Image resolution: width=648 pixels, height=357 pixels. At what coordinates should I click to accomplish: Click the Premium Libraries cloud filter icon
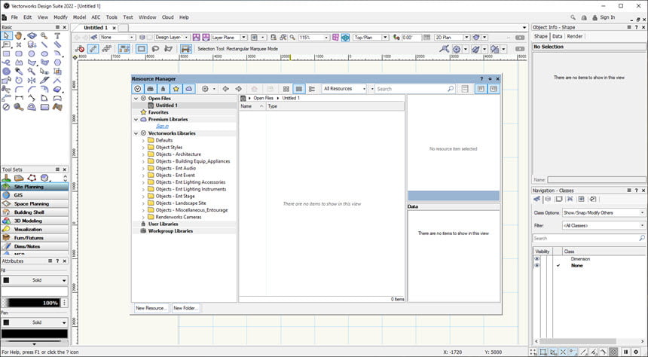click(189, 89)
